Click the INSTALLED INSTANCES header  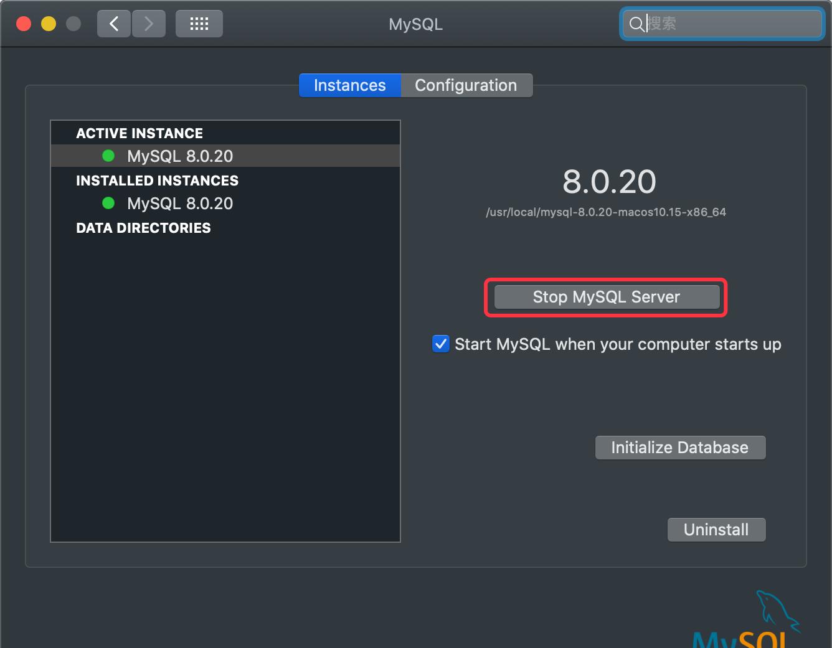click(x=157, y=181)
